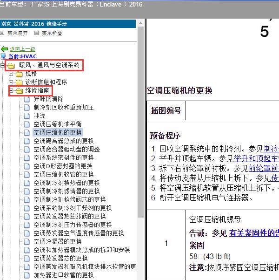Click the page icon beside 空调压缩机的更换
The height and width of the screenshot is (280, 279).
coord(27,133)
